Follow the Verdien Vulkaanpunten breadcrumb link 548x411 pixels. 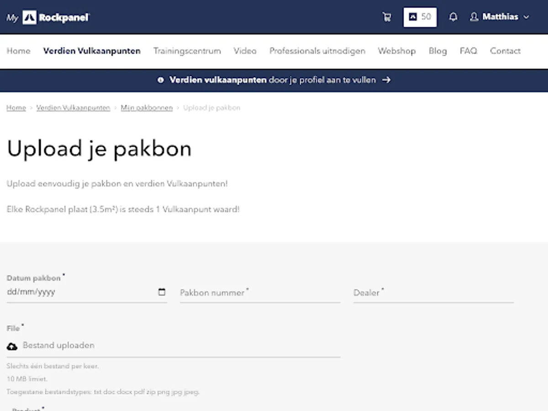[x=73, y=108]
